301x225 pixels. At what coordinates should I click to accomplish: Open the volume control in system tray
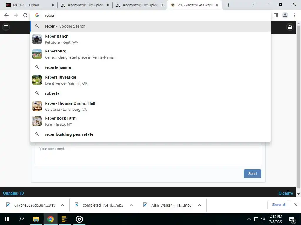(263, 219)
